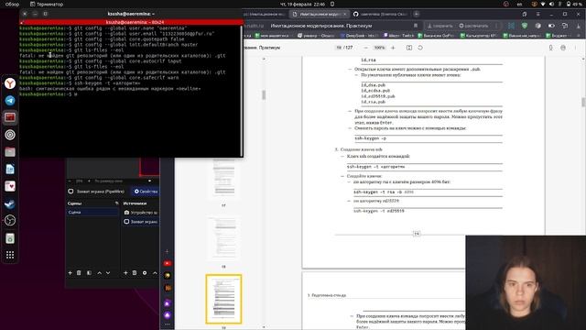This screenshot has width=586, height=330.
Task: Open page 17 thumbnail in PDF sidebar
Action: pos(223,178)
